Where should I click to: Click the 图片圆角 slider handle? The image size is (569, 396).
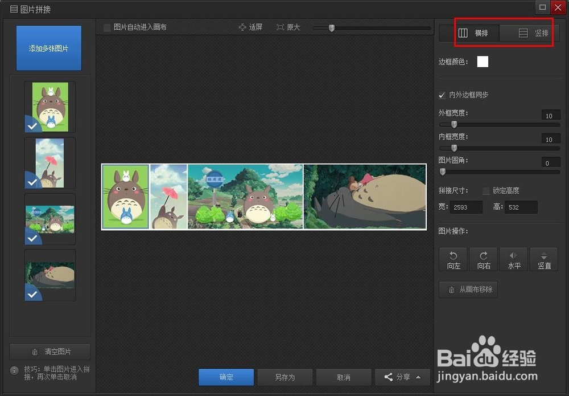pos(442,172)
